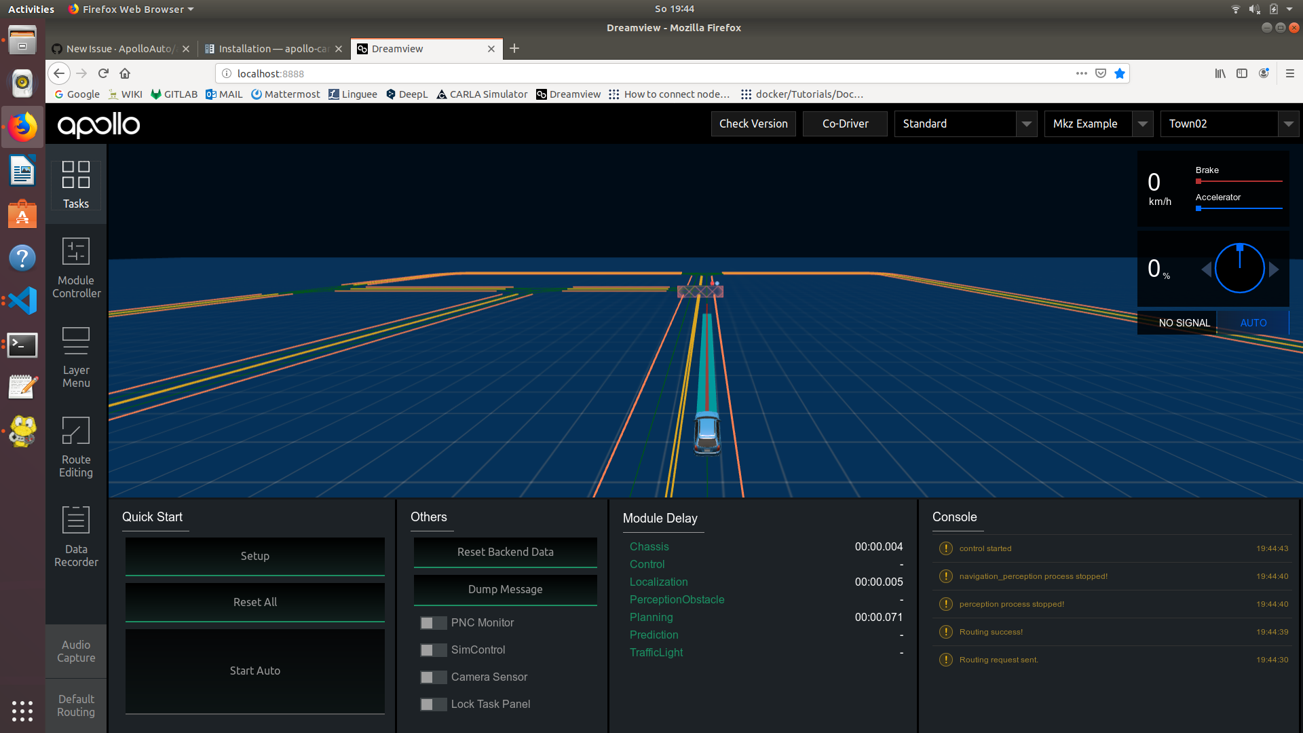This screenshot has height=733, width=1303.
Task: Open the Module Controller panel
Action: click(x=76, y=268)
